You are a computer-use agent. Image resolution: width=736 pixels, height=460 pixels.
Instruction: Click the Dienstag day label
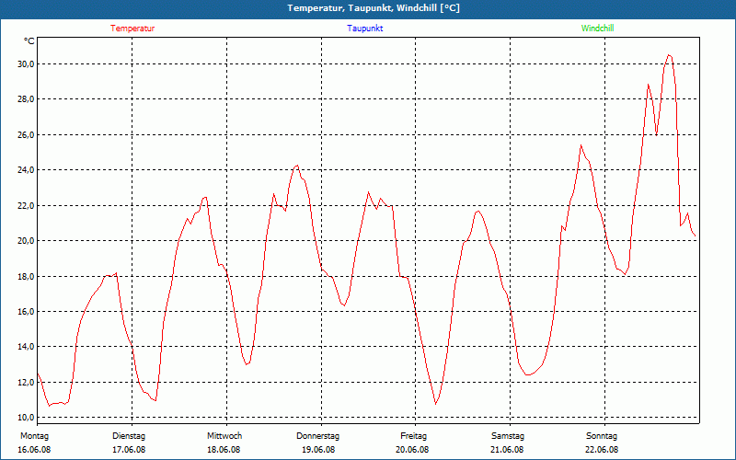(129, 436)
